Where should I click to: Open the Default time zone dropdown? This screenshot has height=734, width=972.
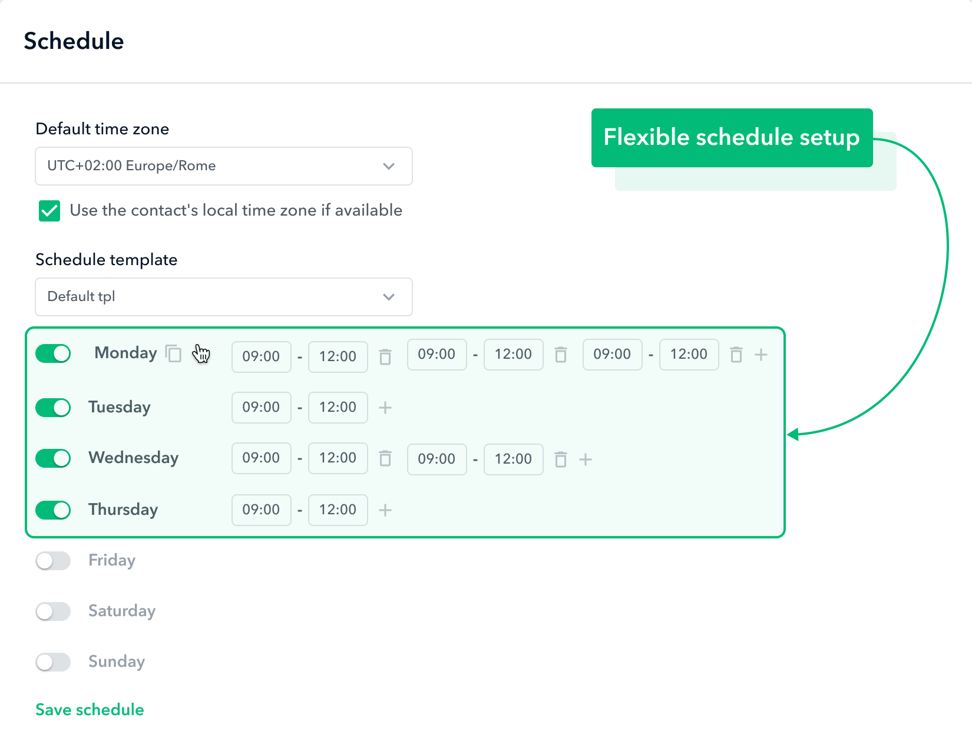pyautogui.click(x=224, y=166)
